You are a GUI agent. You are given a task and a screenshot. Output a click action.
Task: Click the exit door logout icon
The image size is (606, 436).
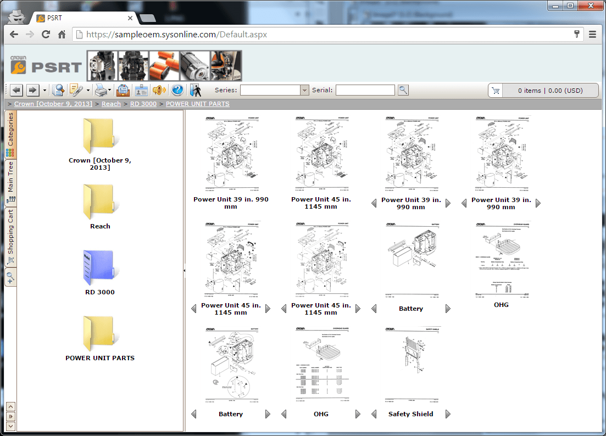[196, 91]
